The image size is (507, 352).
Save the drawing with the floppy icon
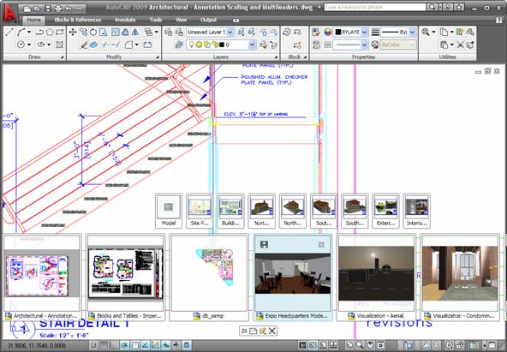pos(48,9)
